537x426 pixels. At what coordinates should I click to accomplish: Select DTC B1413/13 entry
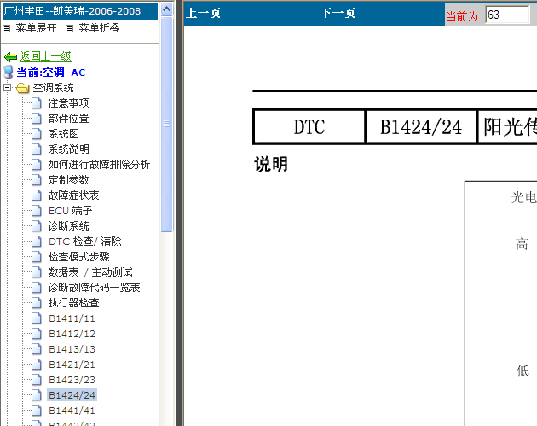pos(72,349)
